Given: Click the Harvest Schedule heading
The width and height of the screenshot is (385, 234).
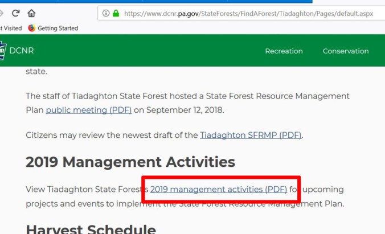Looking at the screenshot, I should 91,229.
